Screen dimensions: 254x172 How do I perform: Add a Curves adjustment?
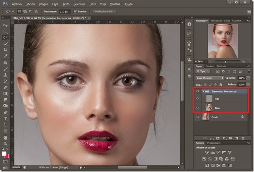(218, 152)
